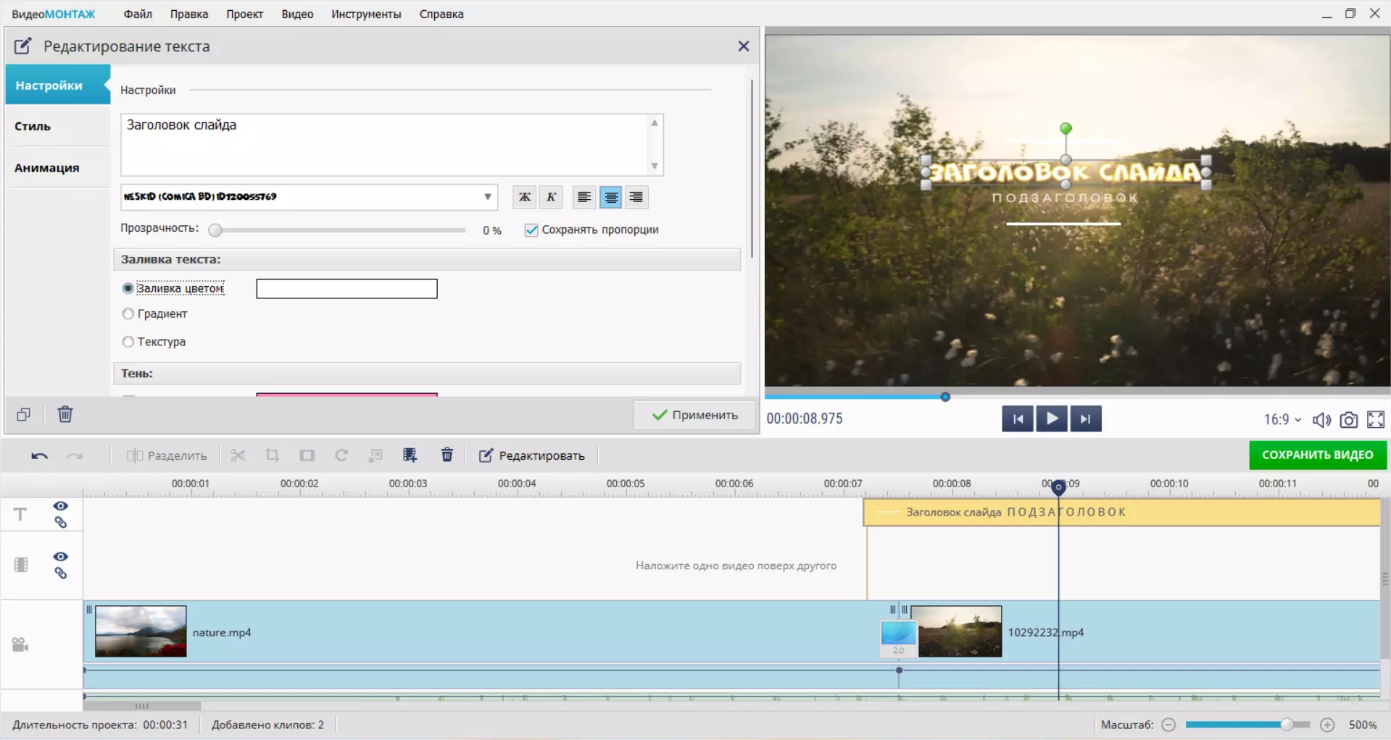The image size is (1391, 740).
Task: Click the italic text formatting icon
Action: [x=551, y=197]
